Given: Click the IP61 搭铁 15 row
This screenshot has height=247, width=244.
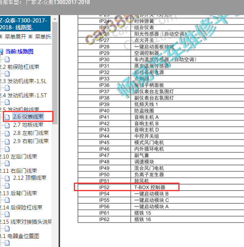Looking at the screenshot, I should [161, 213].
